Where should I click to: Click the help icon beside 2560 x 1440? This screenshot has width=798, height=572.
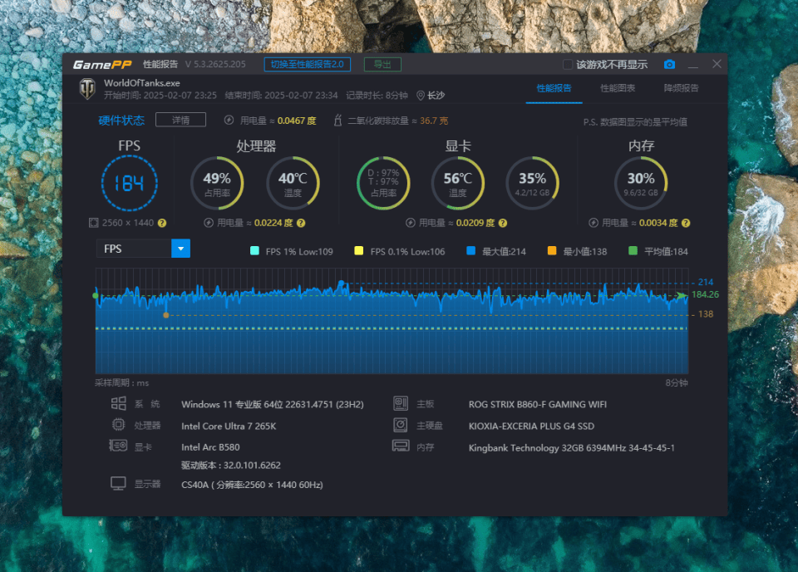point(162,223)
